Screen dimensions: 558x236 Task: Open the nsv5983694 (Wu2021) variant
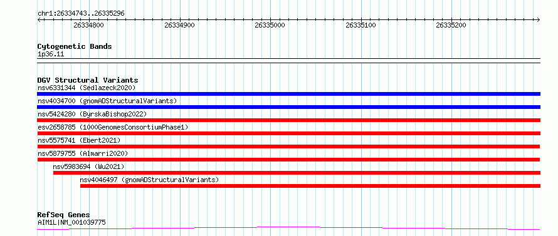tap(88, 167)
